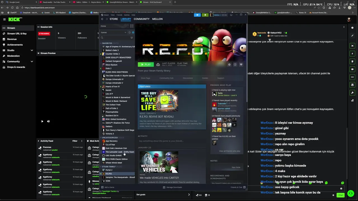Mute the stream preview volume

tap(48, 121)
